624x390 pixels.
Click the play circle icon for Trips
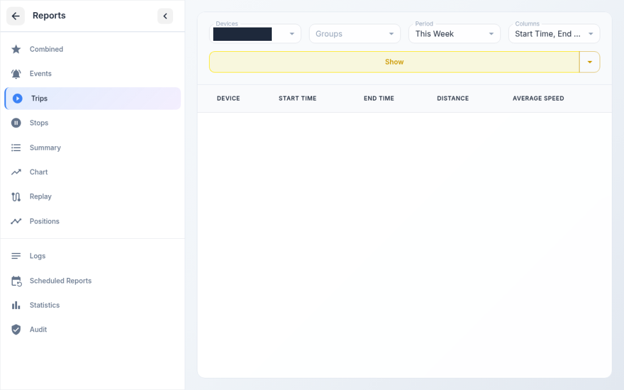(18, 98)
